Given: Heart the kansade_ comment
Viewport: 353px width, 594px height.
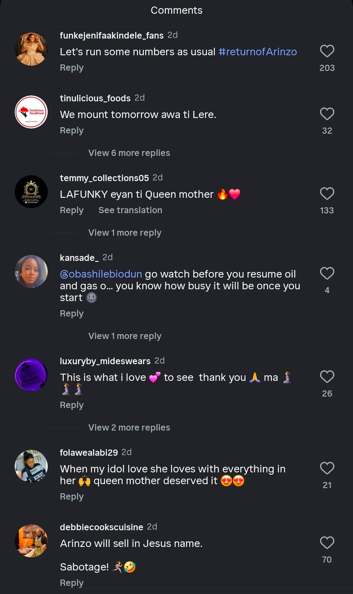Looking at the screenshot, I should [327, 274].
